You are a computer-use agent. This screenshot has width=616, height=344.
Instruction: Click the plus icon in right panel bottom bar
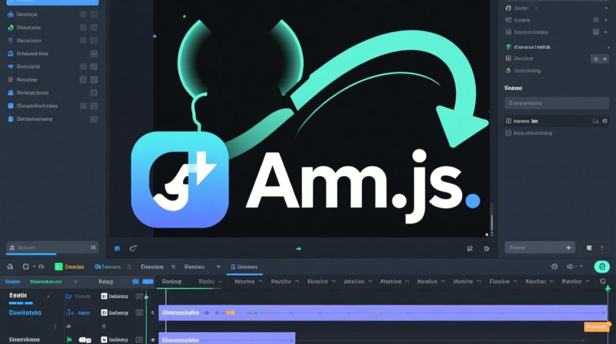tap(569, 248)
